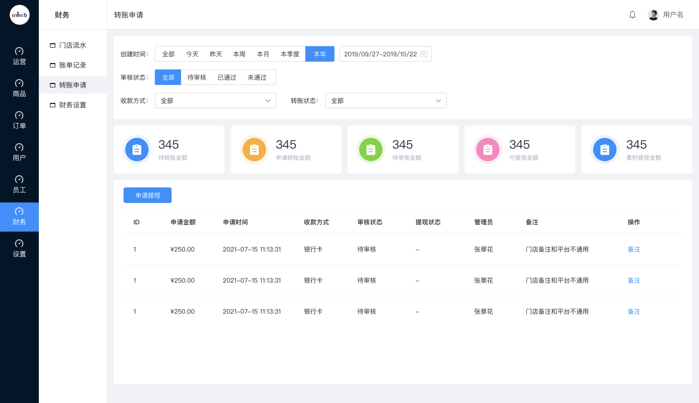The width and height of the screenshot is (699, 403).
Task: Click the date range input field
Action: click(x=385, y=54)
